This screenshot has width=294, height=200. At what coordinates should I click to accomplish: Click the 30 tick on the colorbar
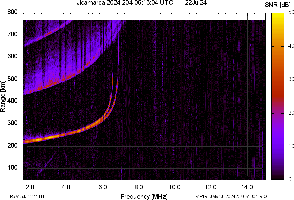point(291,79)
